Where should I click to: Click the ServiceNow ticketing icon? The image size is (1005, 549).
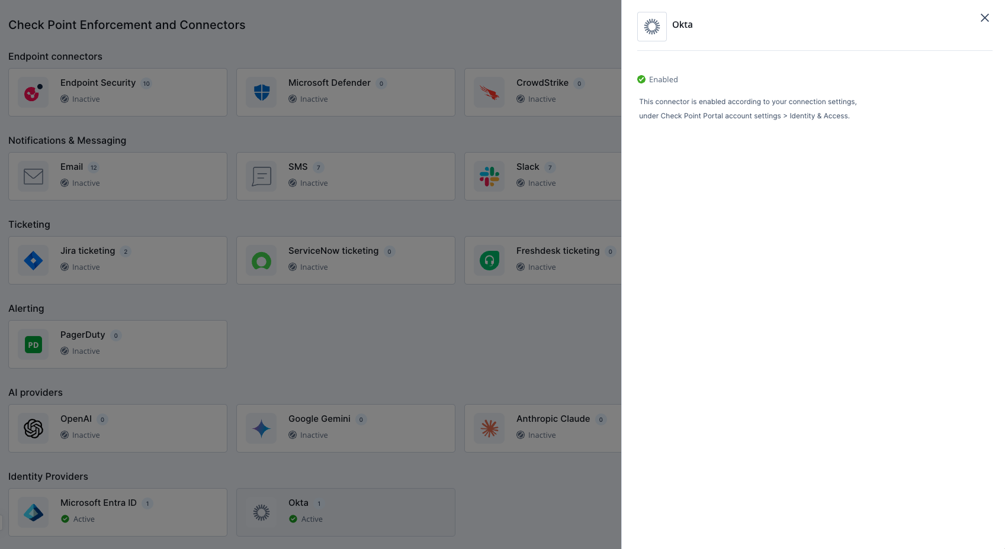tap(261, 260)
